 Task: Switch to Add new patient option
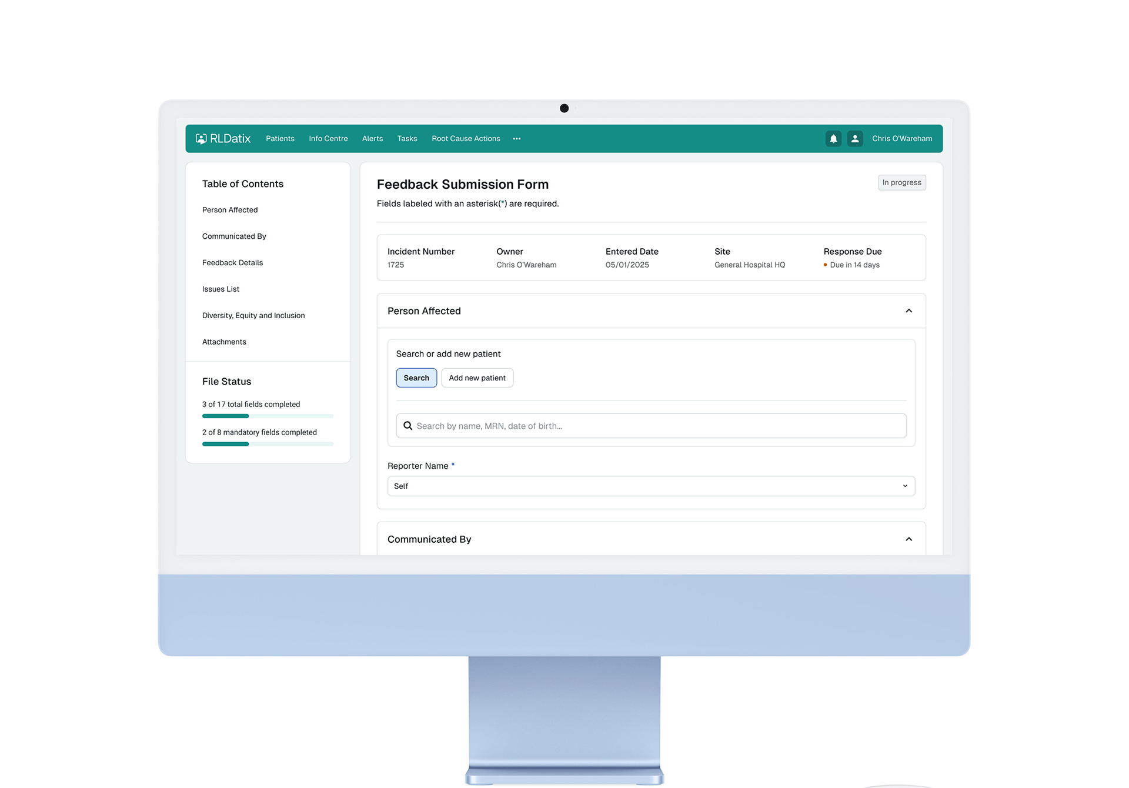click(477, 378)
